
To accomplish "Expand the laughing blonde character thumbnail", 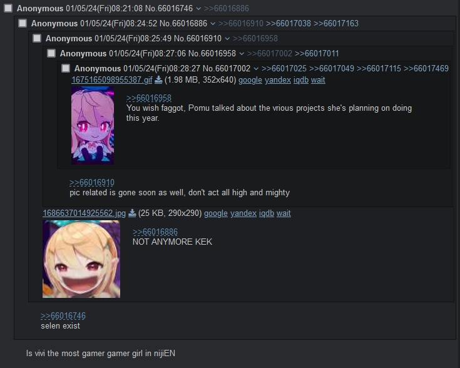I will [x=81, y=259].
